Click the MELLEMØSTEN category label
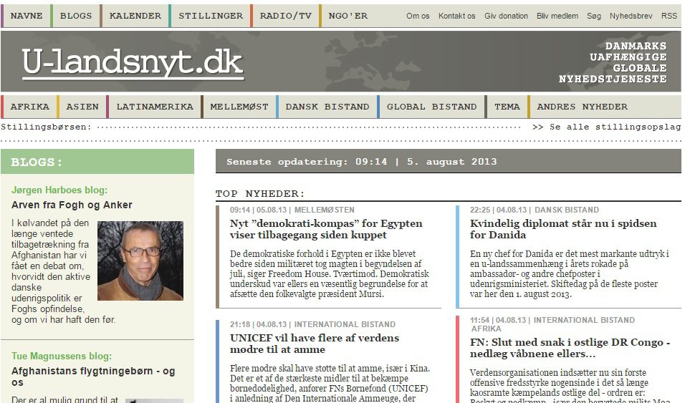 click(324, 210)
